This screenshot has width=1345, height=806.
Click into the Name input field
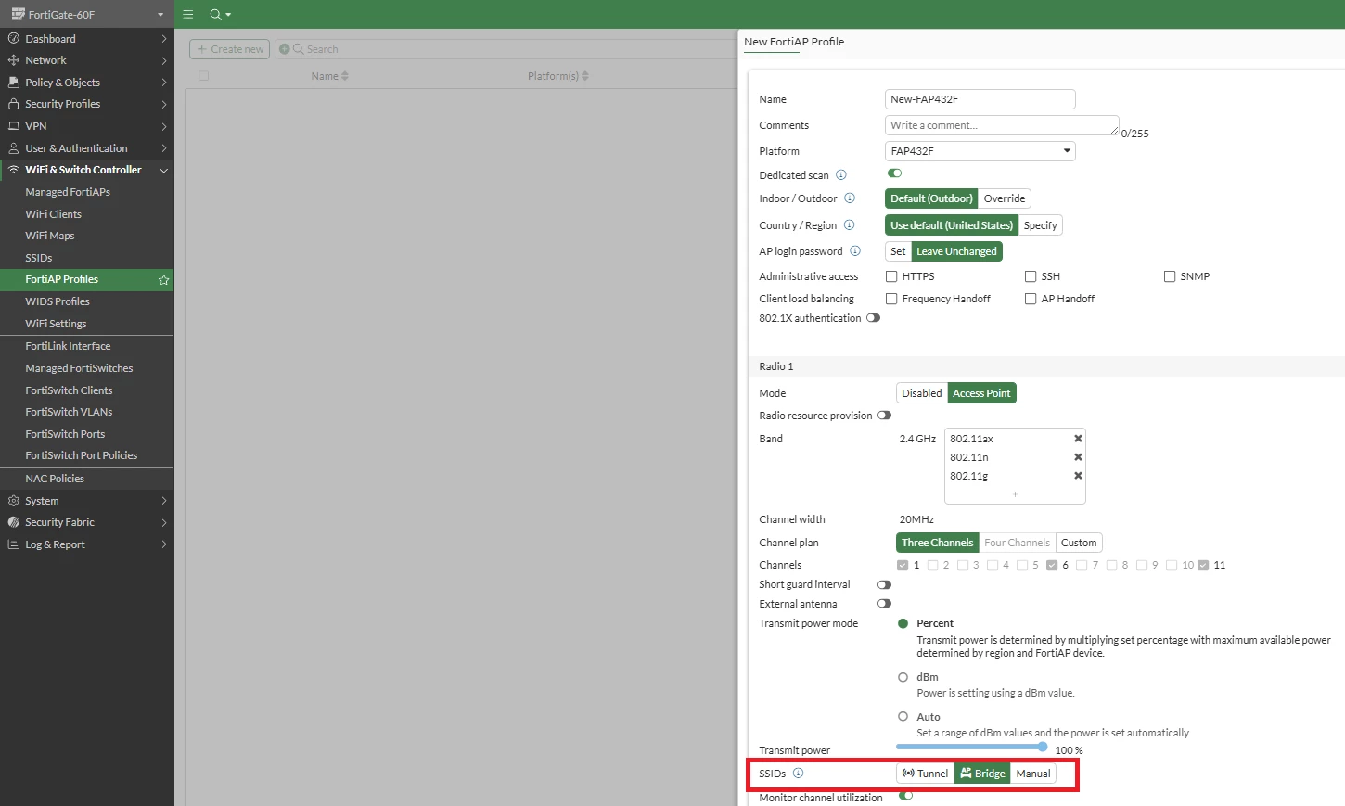pyautogui.click(x=980, y=99)
